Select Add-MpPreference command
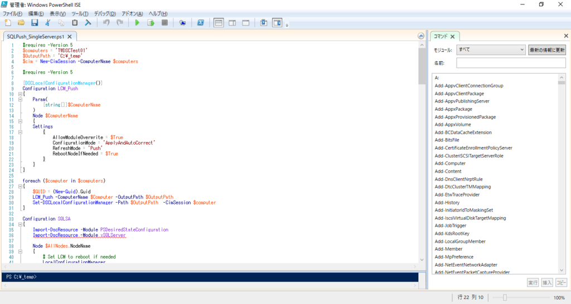The height and width of the screenshot is (304, 571). (x=454, y=257)
